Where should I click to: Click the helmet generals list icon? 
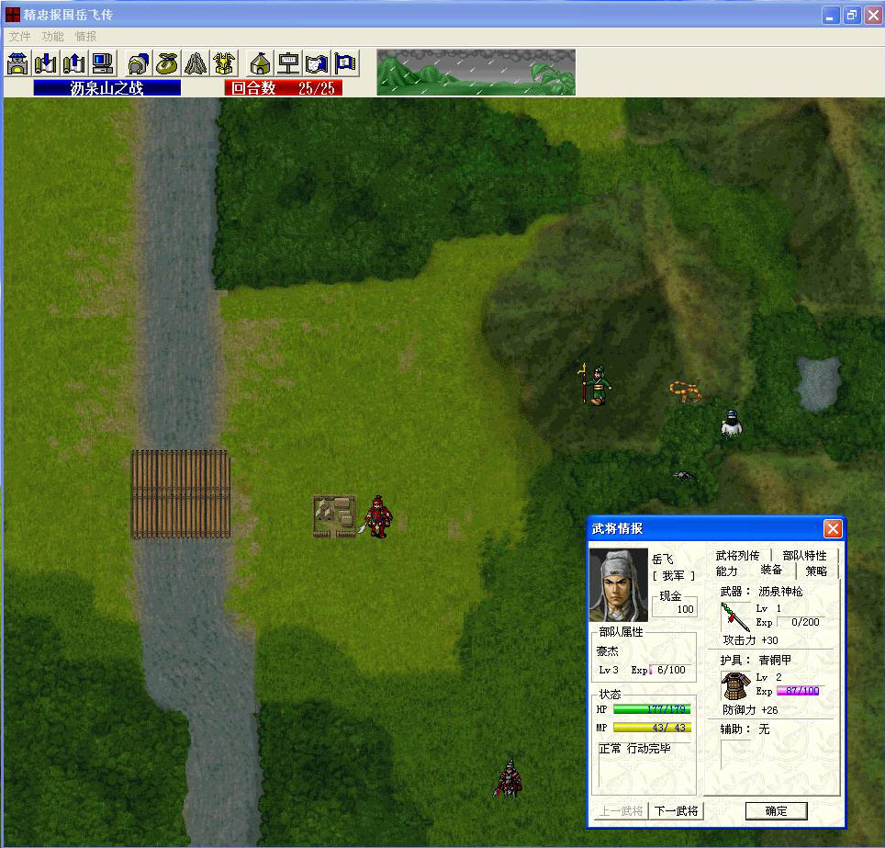coord(139,63)
